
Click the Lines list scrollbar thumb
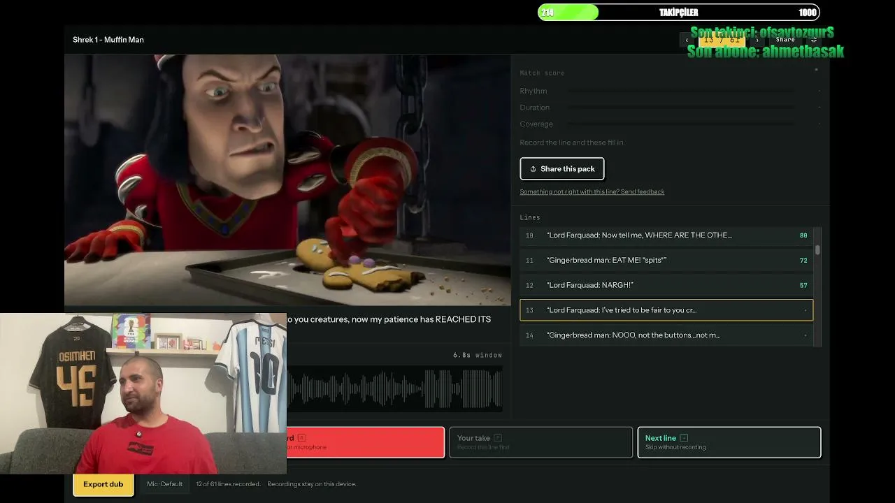[x=817, y=249]
